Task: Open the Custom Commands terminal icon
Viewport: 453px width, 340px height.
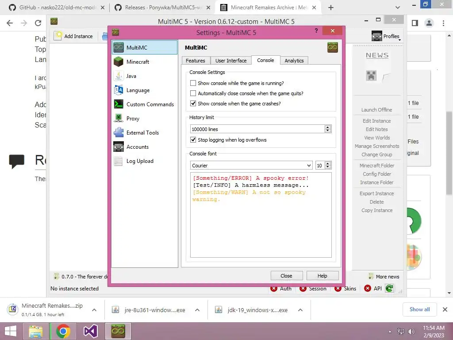Action: pyautogui.click(x=119, y=104)
